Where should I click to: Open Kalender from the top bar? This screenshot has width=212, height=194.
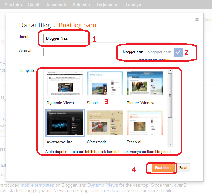pos(81,5)
